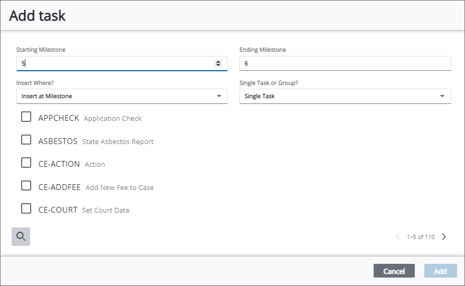The width and height of the screenshot is (465, 286).
Task: Click the CE-ADDFEE task code text
Action: 59,187
